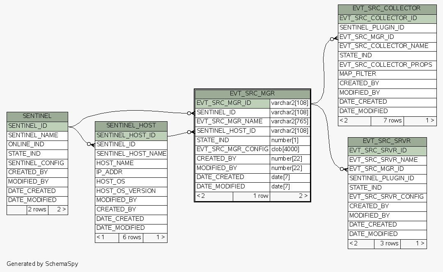Click the MAP_FILTER column
Image resolution: width=443 pixels, height=272 pixels.
[387, 74]
